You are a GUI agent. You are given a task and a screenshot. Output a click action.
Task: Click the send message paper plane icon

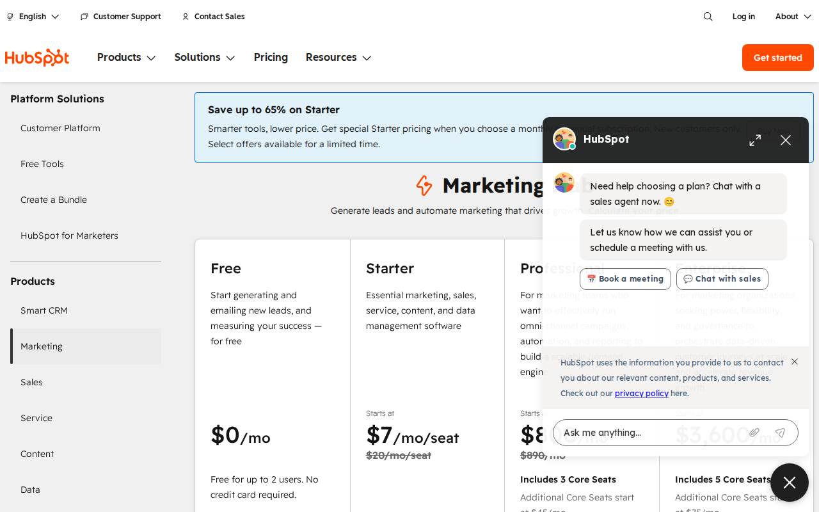click(x=780, y=433)
